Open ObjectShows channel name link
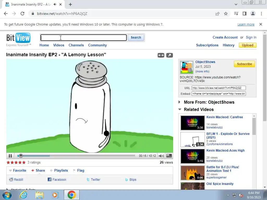Viewport: 267px width, 200px height. tap(205, 62)
